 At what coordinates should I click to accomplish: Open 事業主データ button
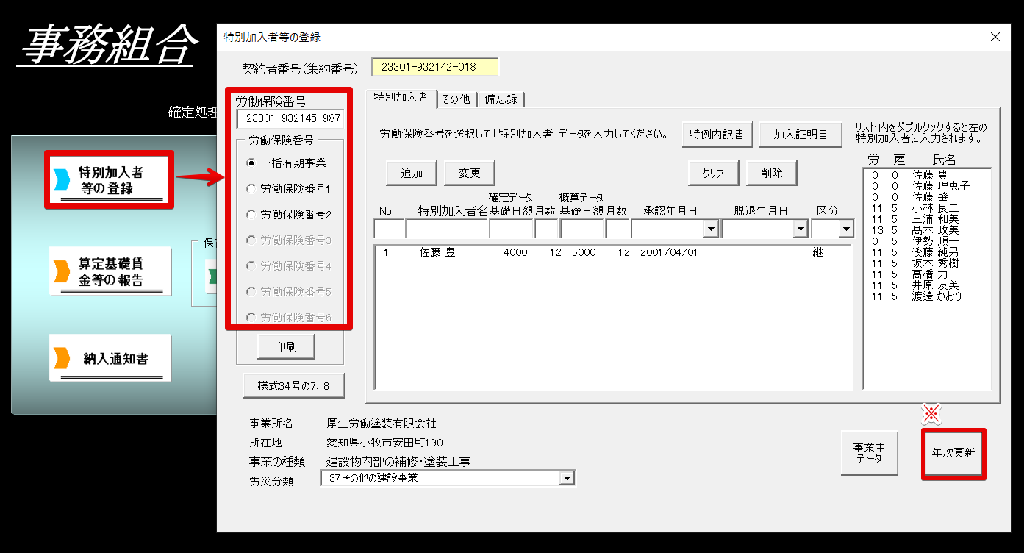click(x=869, y=452)
